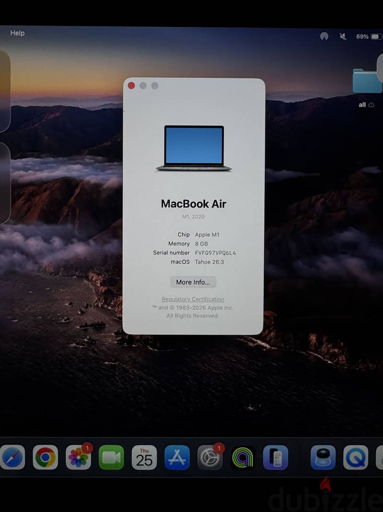Select the serial number FVFG97VPQ6L4
Image resolution: width=383 pixels, height=512 pixels.
(215, 253)
